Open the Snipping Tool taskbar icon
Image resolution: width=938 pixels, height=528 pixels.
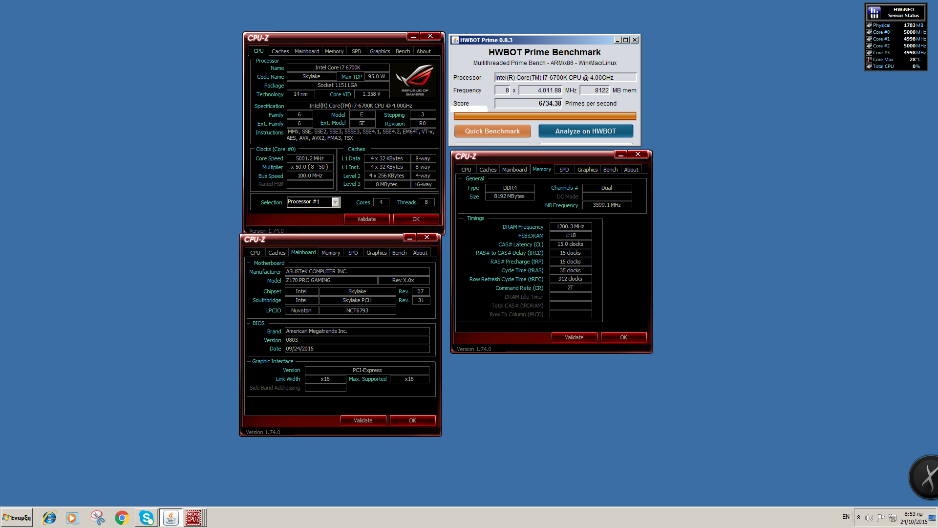97,518
